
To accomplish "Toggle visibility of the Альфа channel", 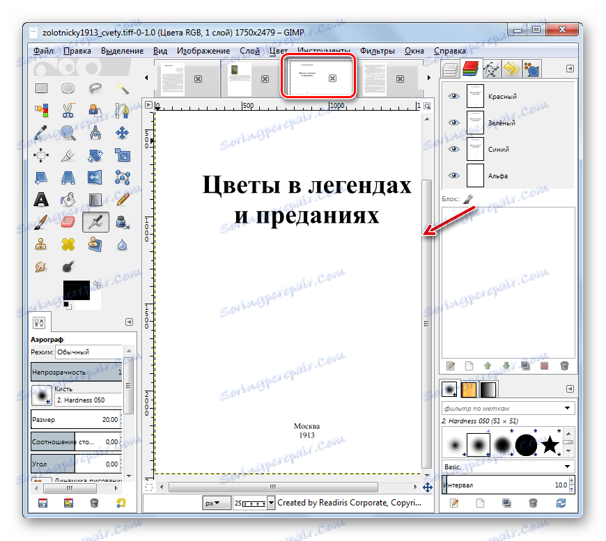I will tap(453, 175).
